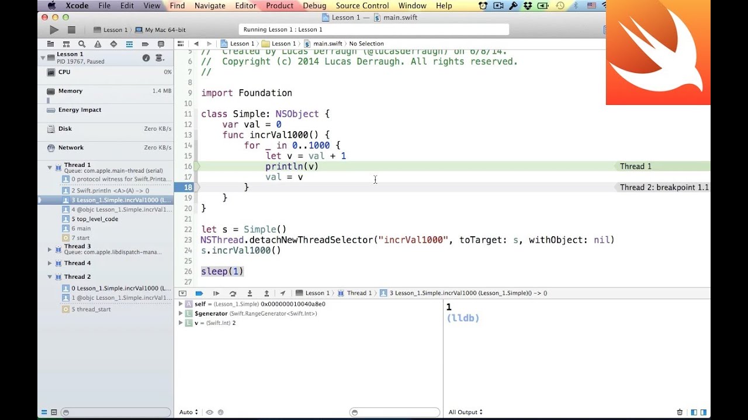The height and width of the screenshot is (420, 748).
Task: Click the debug gauge icon beside Lesson 1
Action: tap(146, 58)
